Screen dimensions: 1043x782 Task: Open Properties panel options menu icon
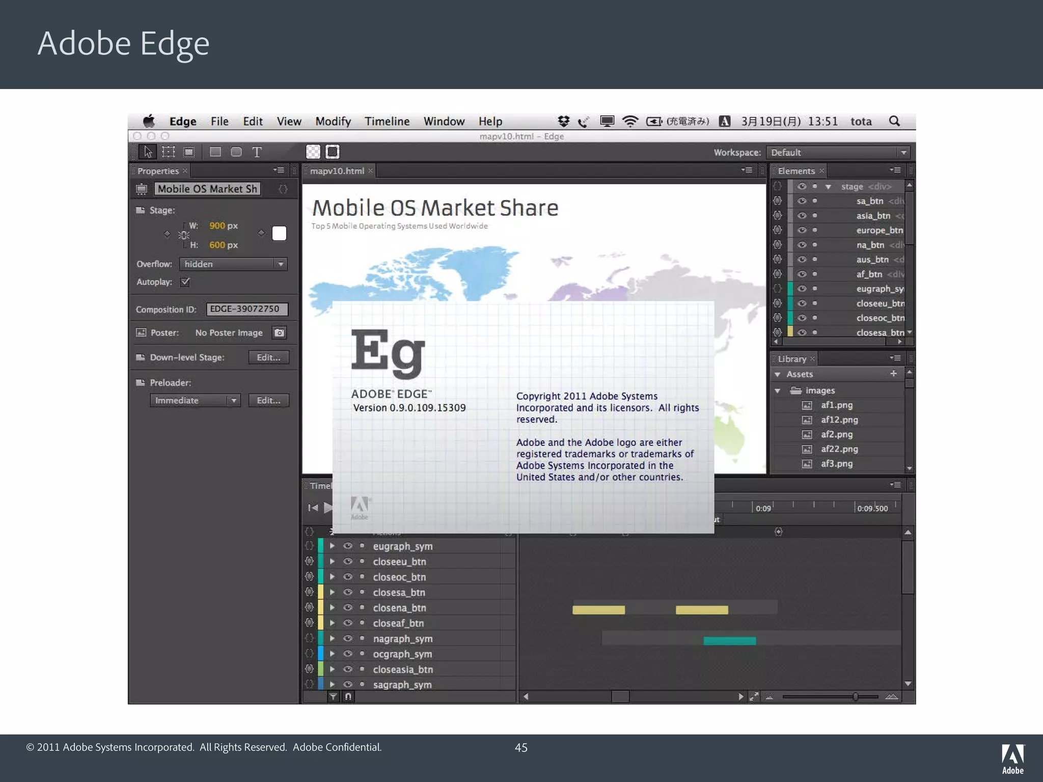pos(279,170)
